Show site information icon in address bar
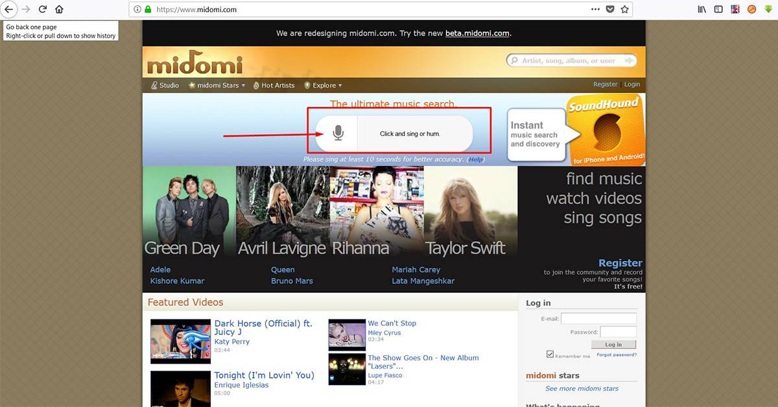Image resolution: width=778 pixels, height=407 pixels. [137, 10]
